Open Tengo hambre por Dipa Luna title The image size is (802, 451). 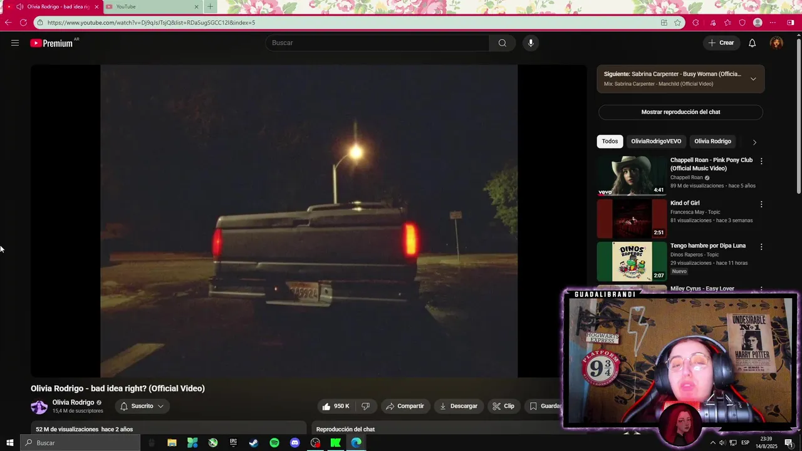click(708, 246)
